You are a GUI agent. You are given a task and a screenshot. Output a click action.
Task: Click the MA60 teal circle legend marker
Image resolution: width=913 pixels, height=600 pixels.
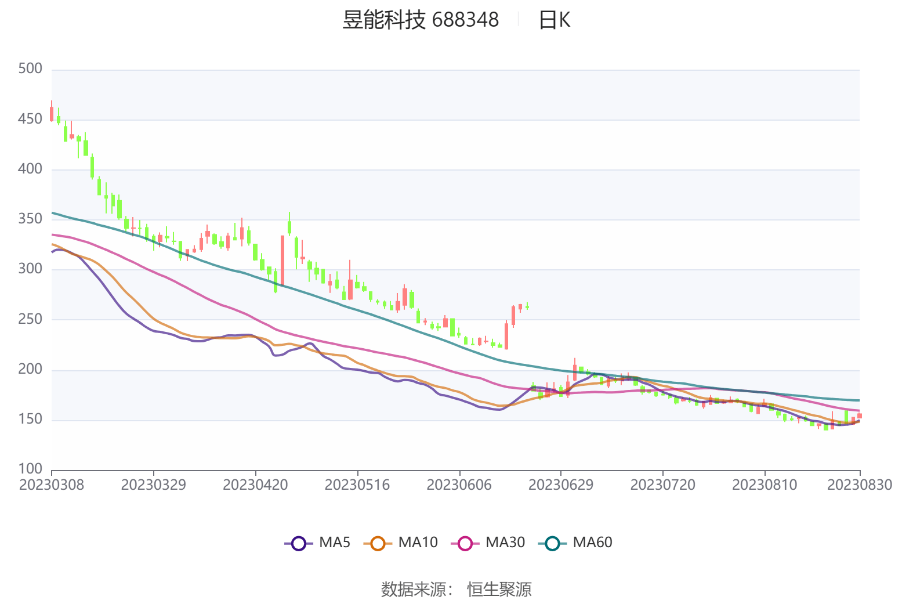(552, 544)
